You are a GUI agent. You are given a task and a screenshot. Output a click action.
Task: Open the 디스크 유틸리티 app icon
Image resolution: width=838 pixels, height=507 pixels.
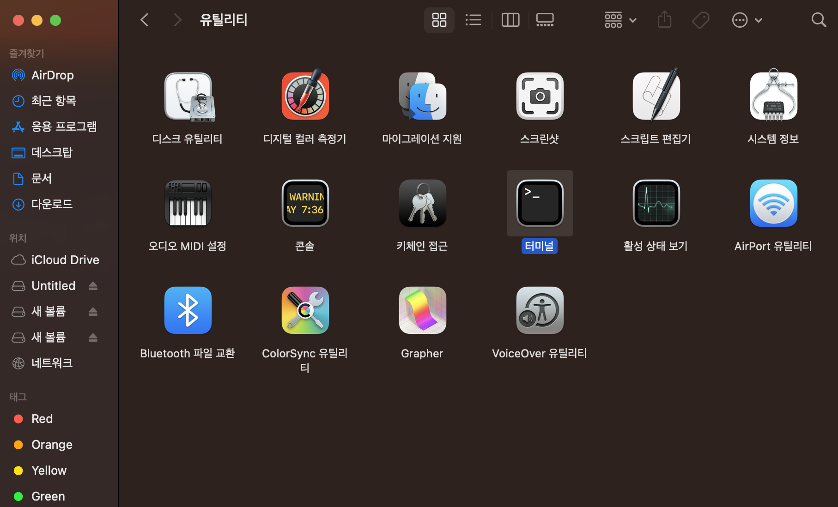[188, 97]
